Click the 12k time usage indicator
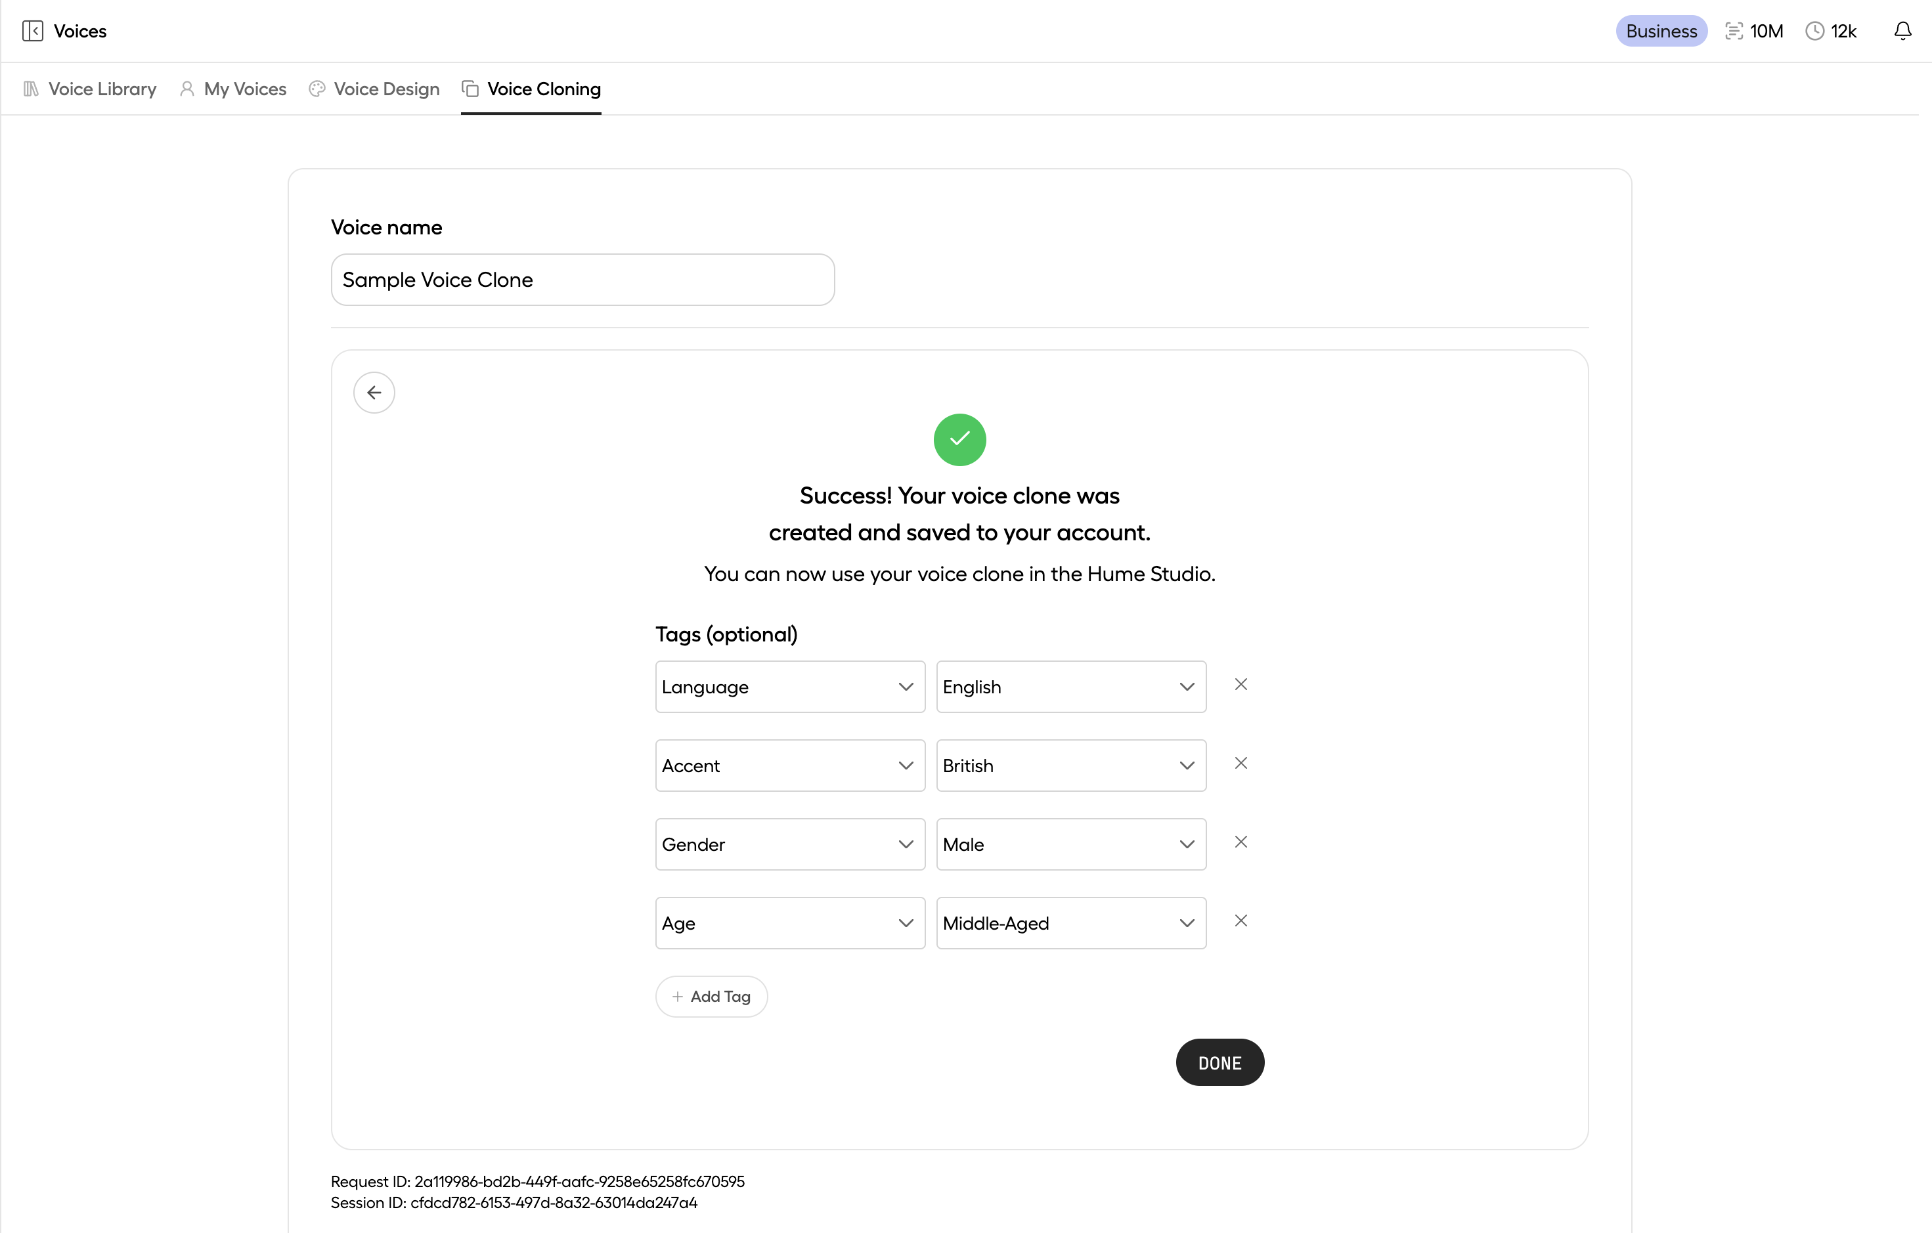This screenshot has height=1233, width=1932. (x=1831, y=32)
